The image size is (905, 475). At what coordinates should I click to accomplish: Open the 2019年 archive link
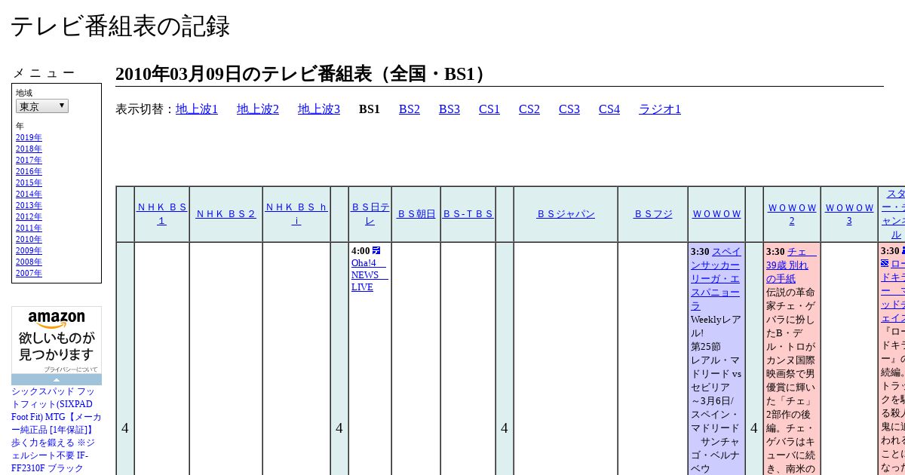coord(29,138)
